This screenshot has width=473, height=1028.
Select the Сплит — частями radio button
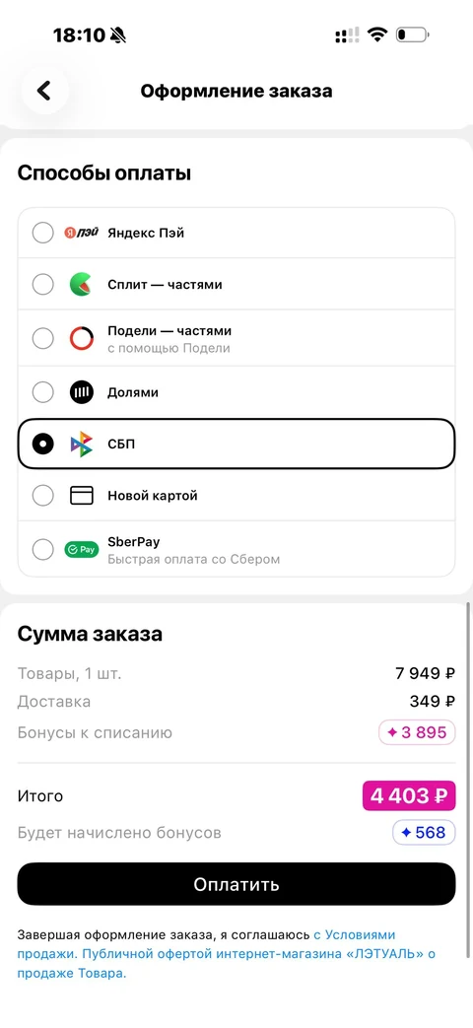(x=43, y=285)
